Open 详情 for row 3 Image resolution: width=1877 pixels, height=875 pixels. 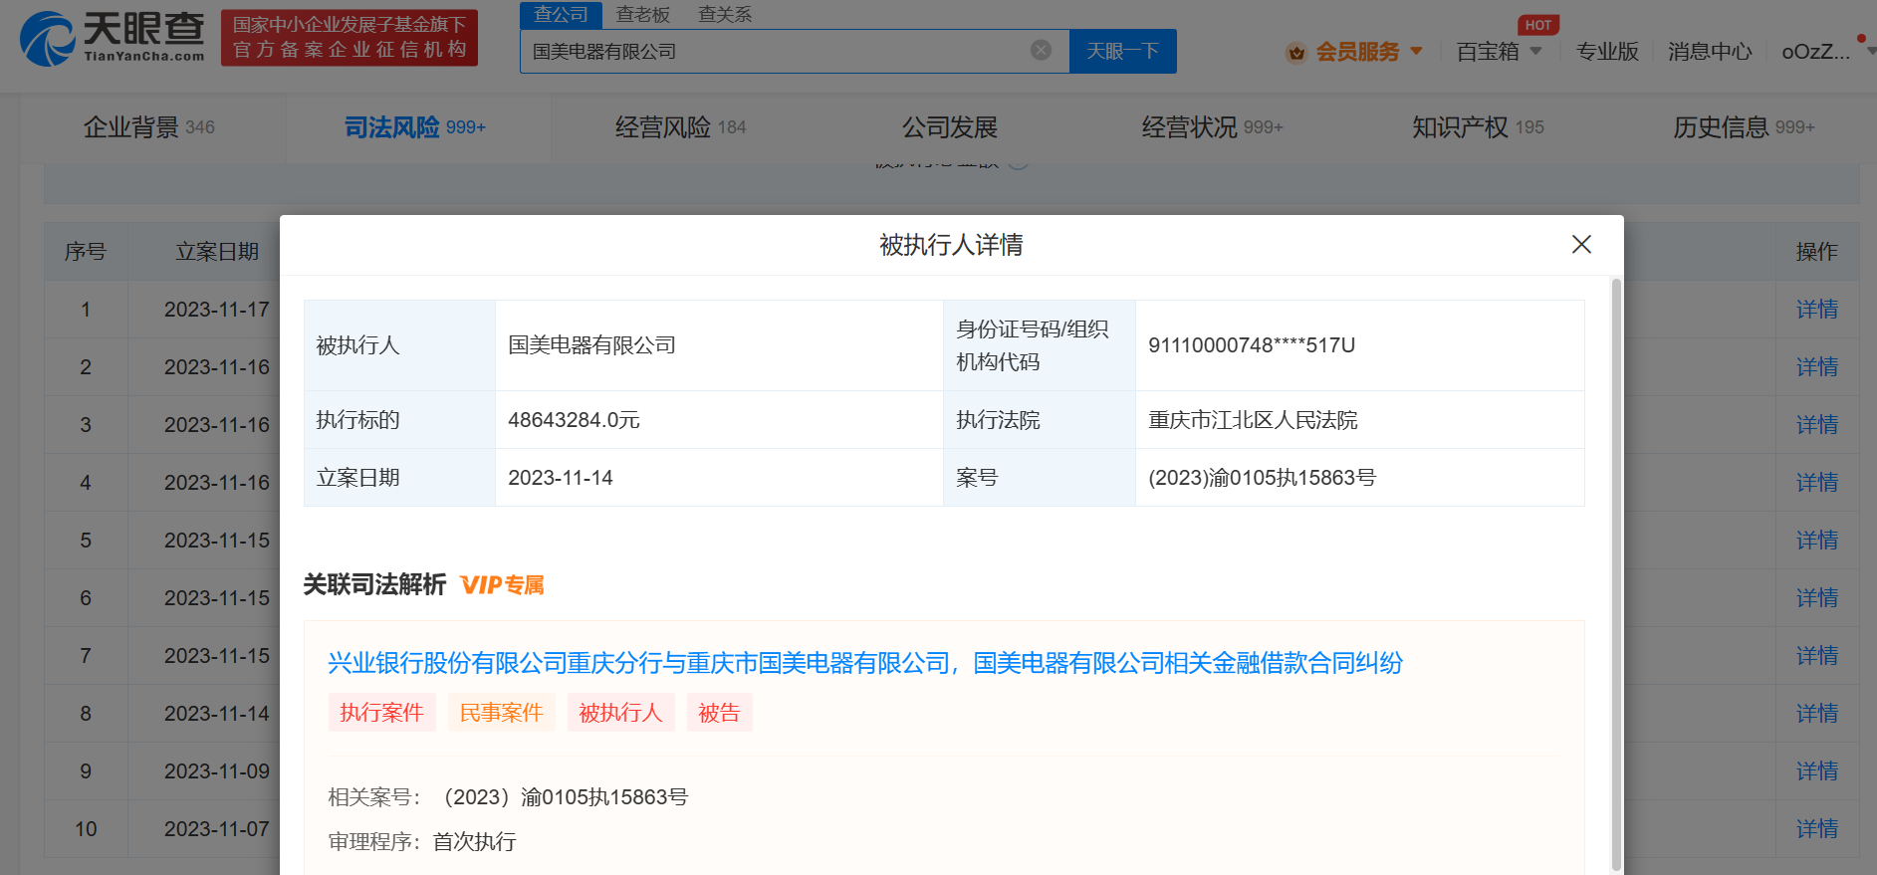(x=1816, y=425)
